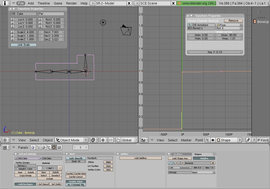Delete the BoneUp shape key with X
The width and height of the screenshot is (270, 189).
point(213,163)
